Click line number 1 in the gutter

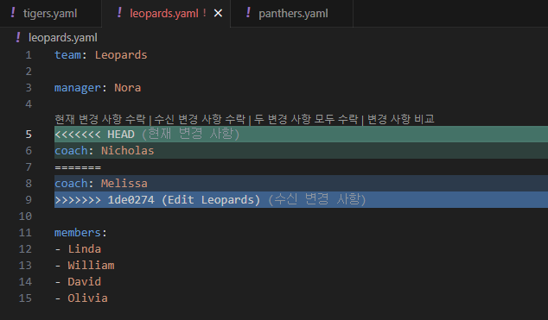point(29,55)
